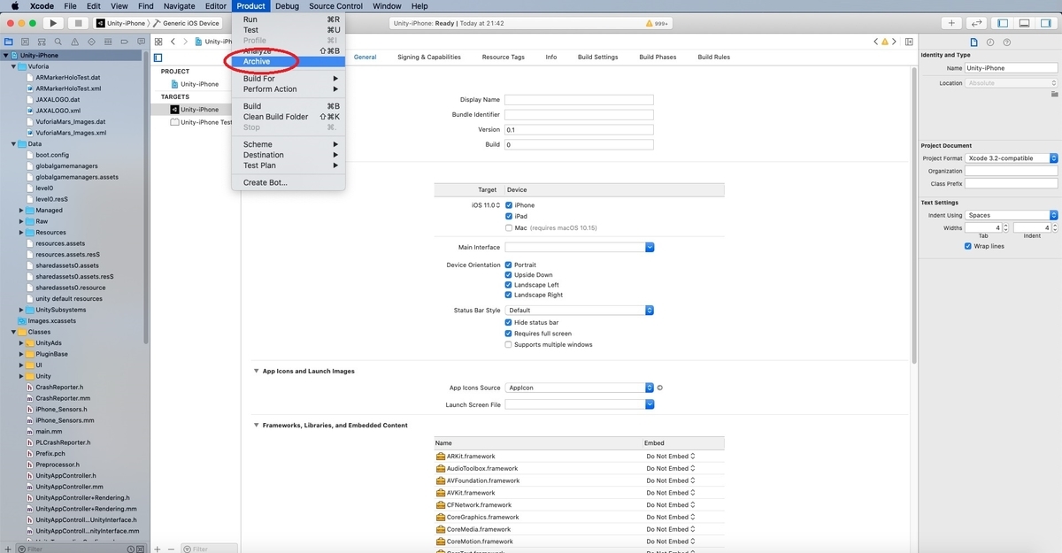
Task: Open the App Icons Source dropdown
Action: pos(579,388)
